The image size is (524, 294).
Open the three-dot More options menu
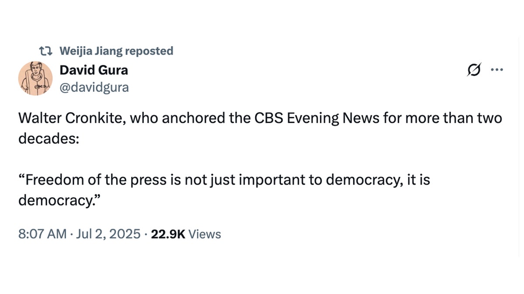click(497, 70)
